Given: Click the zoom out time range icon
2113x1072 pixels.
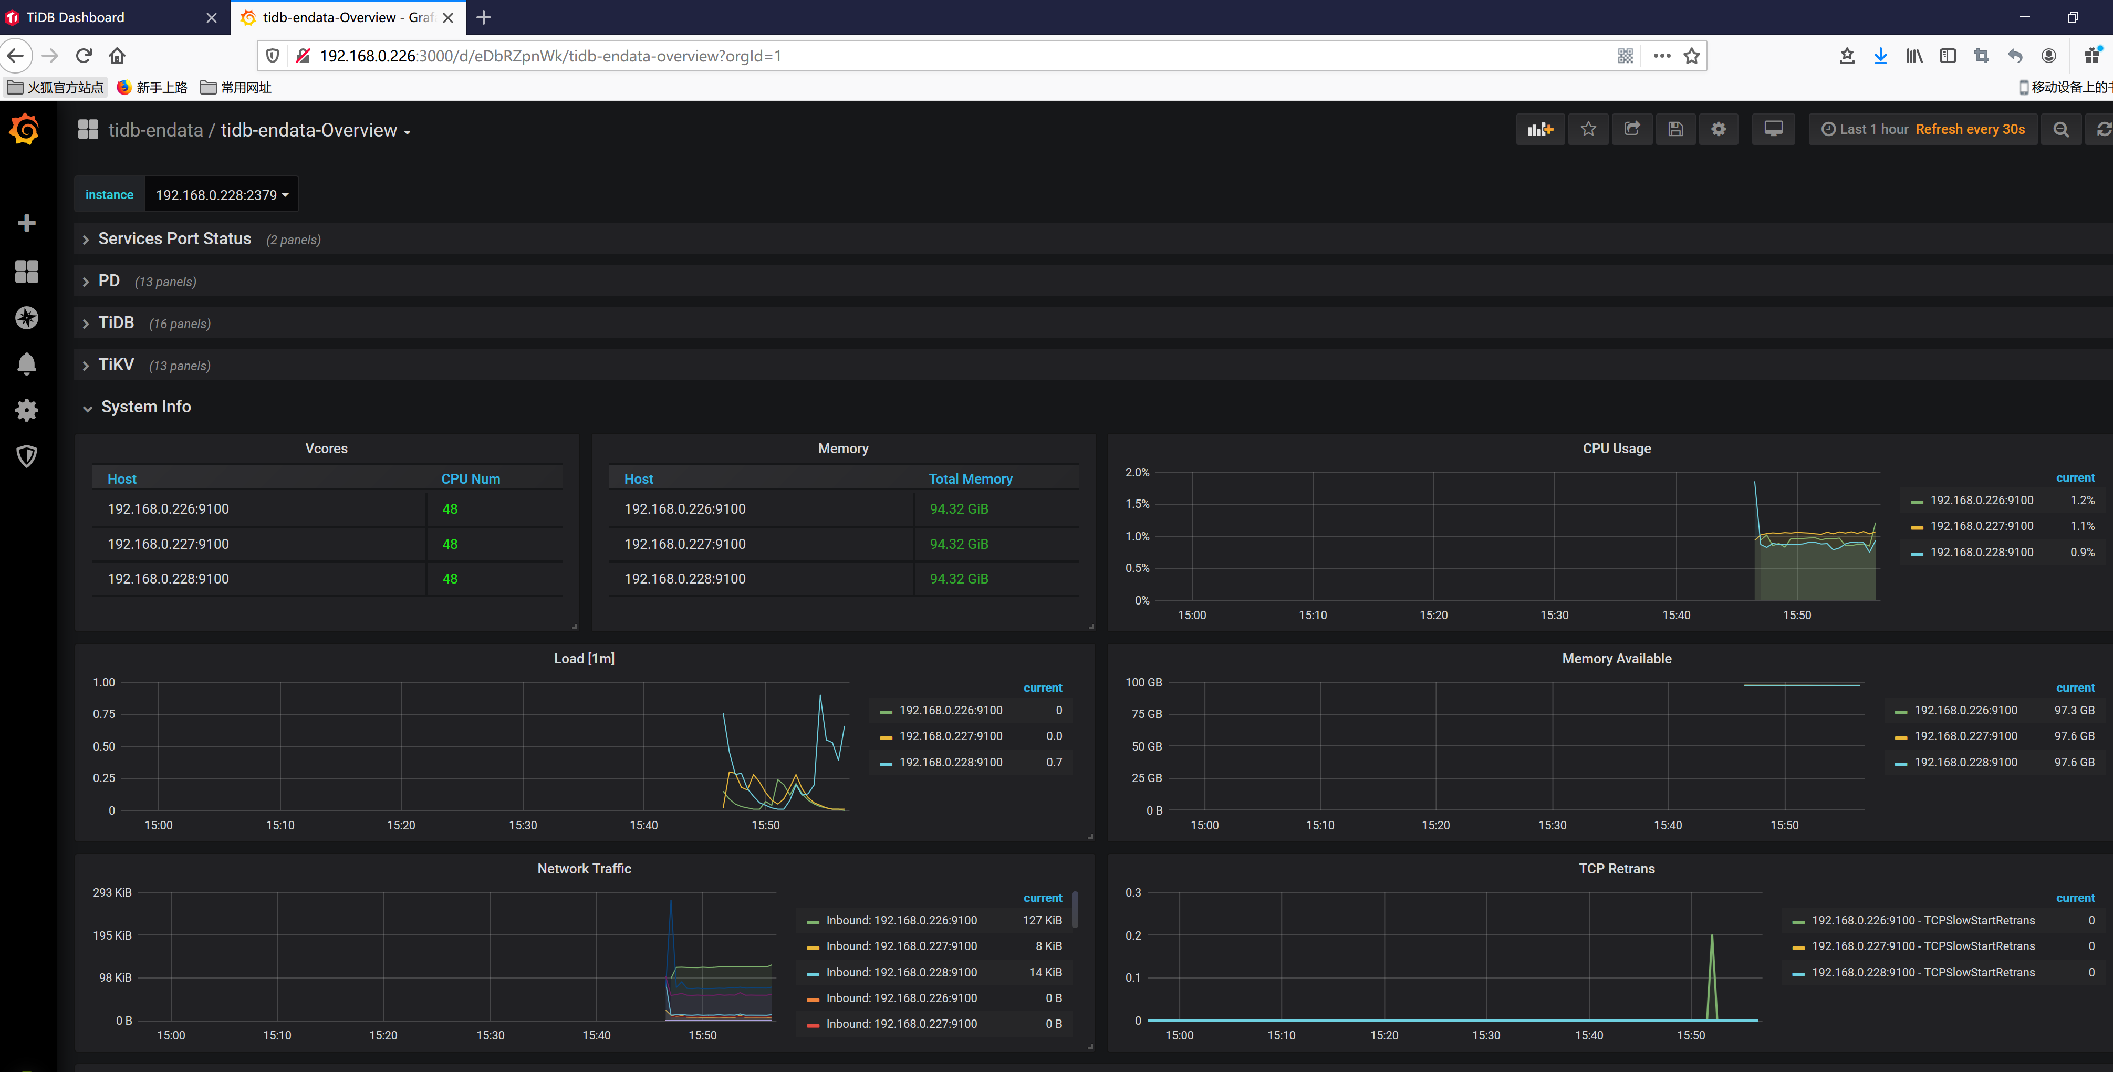Looking at the screenshot, I should click(2060, 129).
